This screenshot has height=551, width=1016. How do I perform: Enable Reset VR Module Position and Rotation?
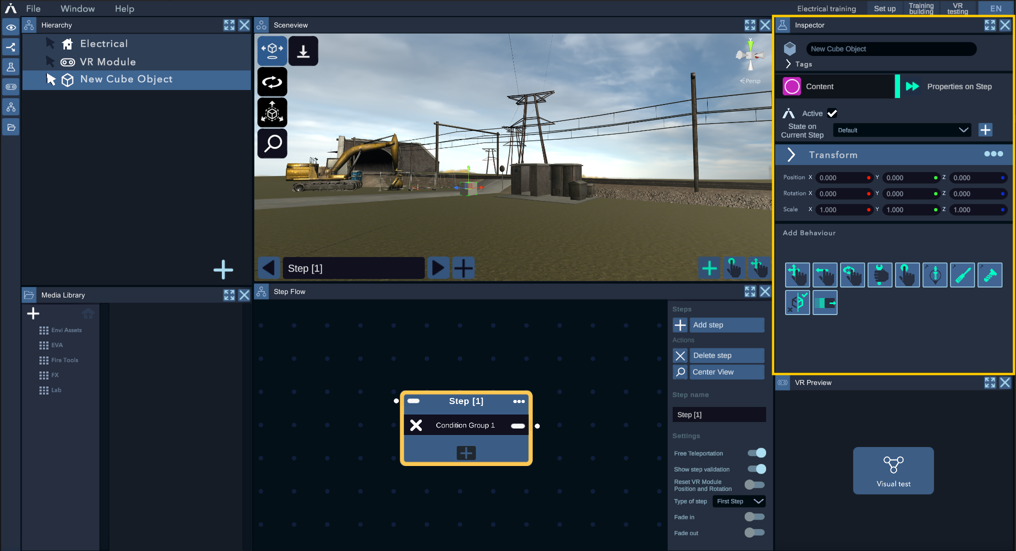tap(755, 484)
